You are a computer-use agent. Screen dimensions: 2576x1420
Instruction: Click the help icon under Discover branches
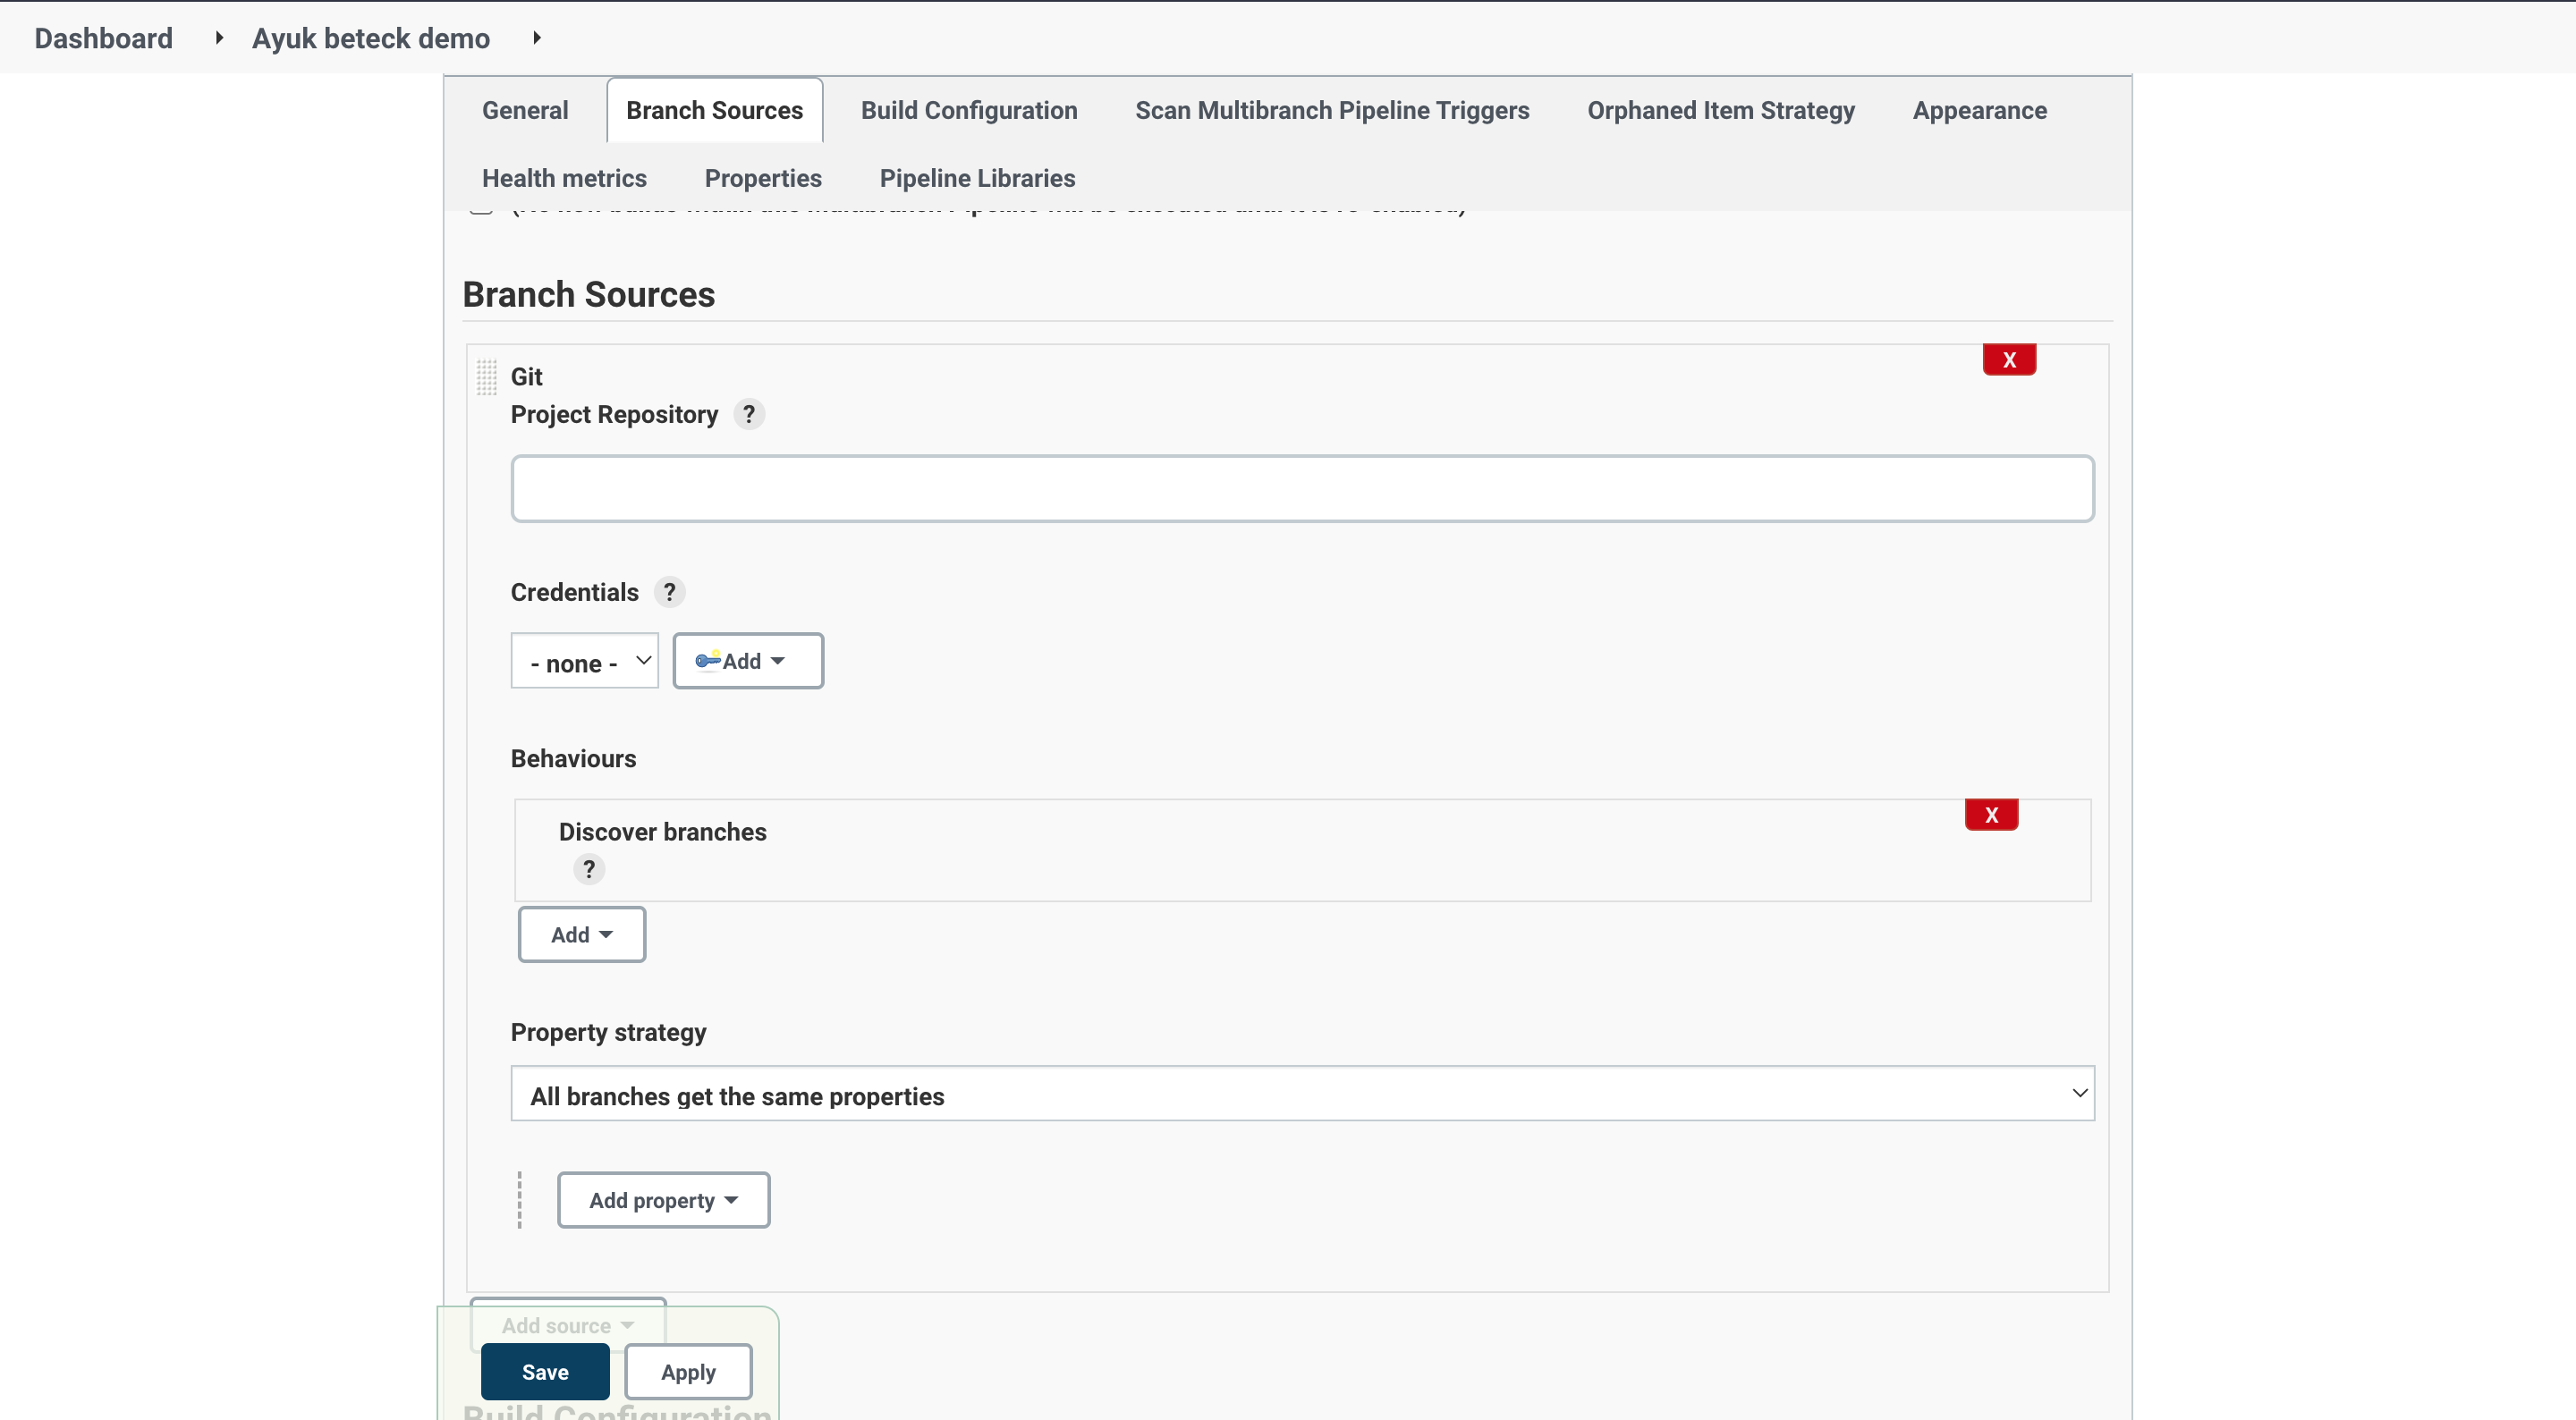[x=589, y=869]
